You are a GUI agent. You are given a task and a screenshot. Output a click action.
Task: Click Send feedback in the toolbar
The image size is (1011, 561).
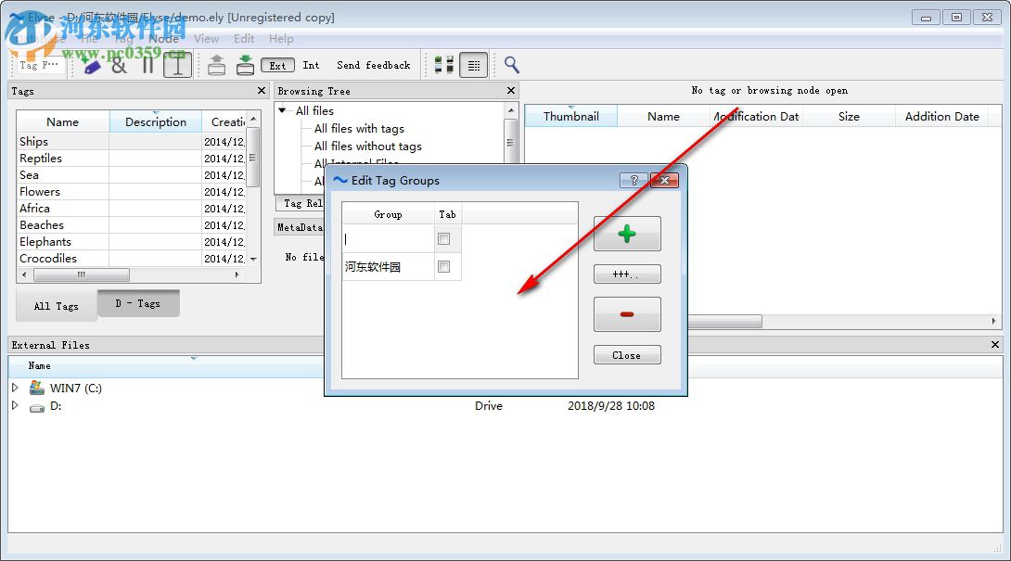pos(373,65)
